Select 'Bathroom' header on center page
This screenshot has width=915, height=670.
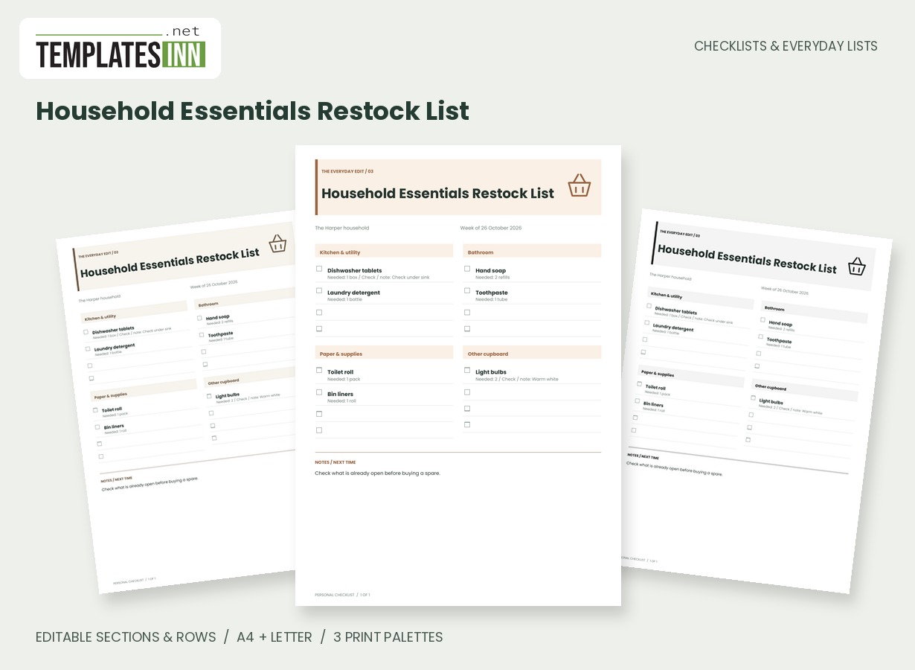click(x=532, y=252)
